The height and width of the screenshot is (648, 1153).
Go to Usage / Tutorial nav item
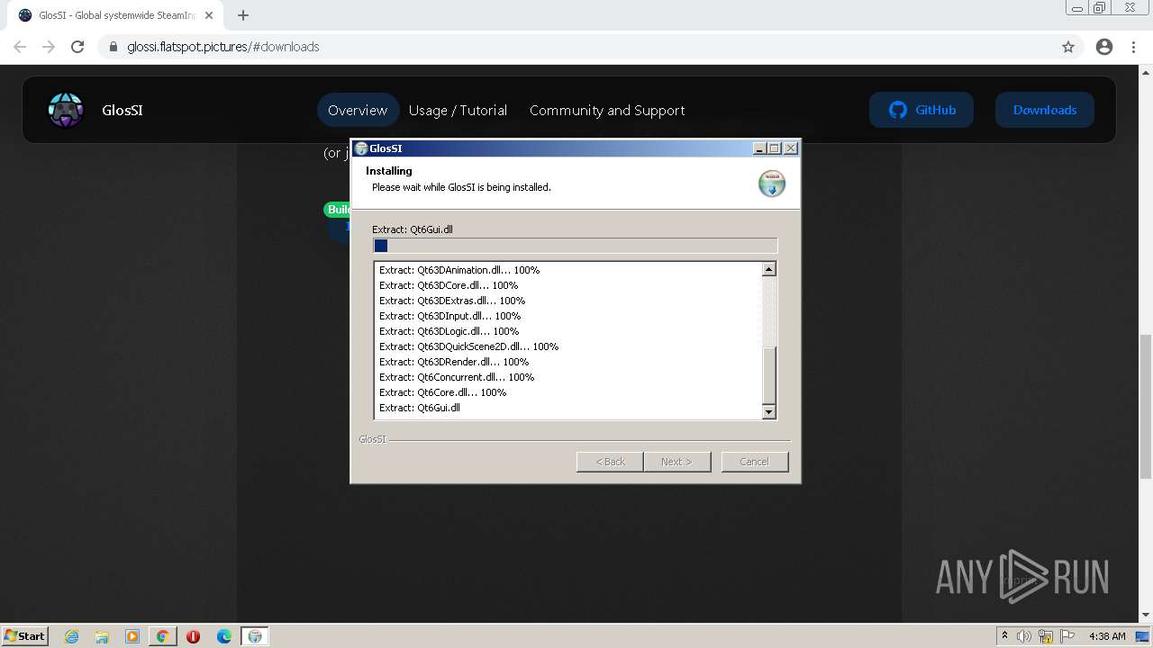458,110
